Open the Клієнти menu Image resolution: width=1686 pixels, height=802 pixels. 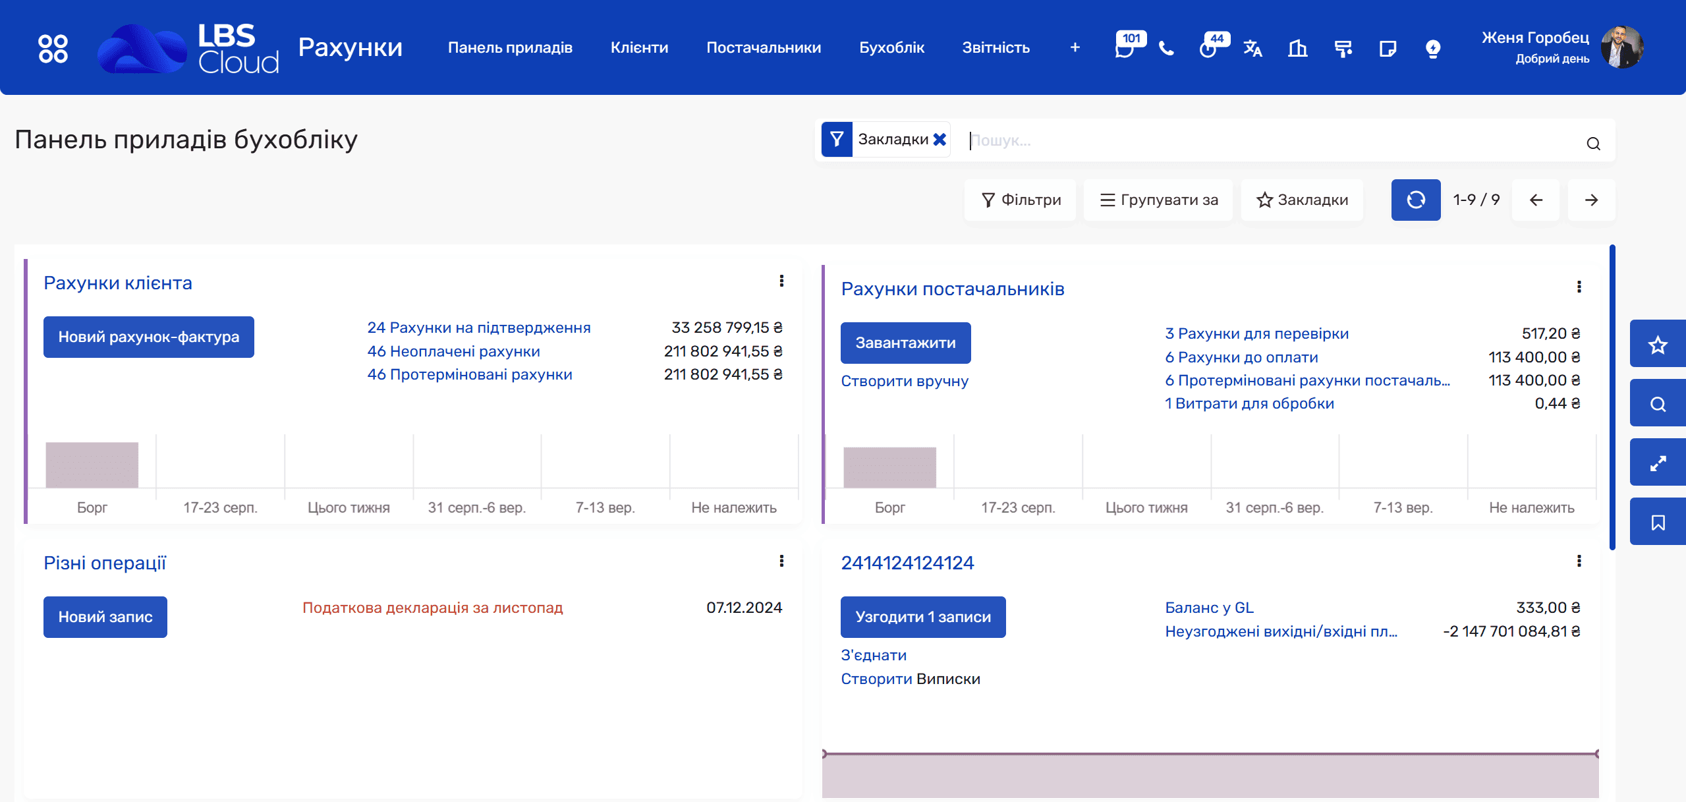639,47
